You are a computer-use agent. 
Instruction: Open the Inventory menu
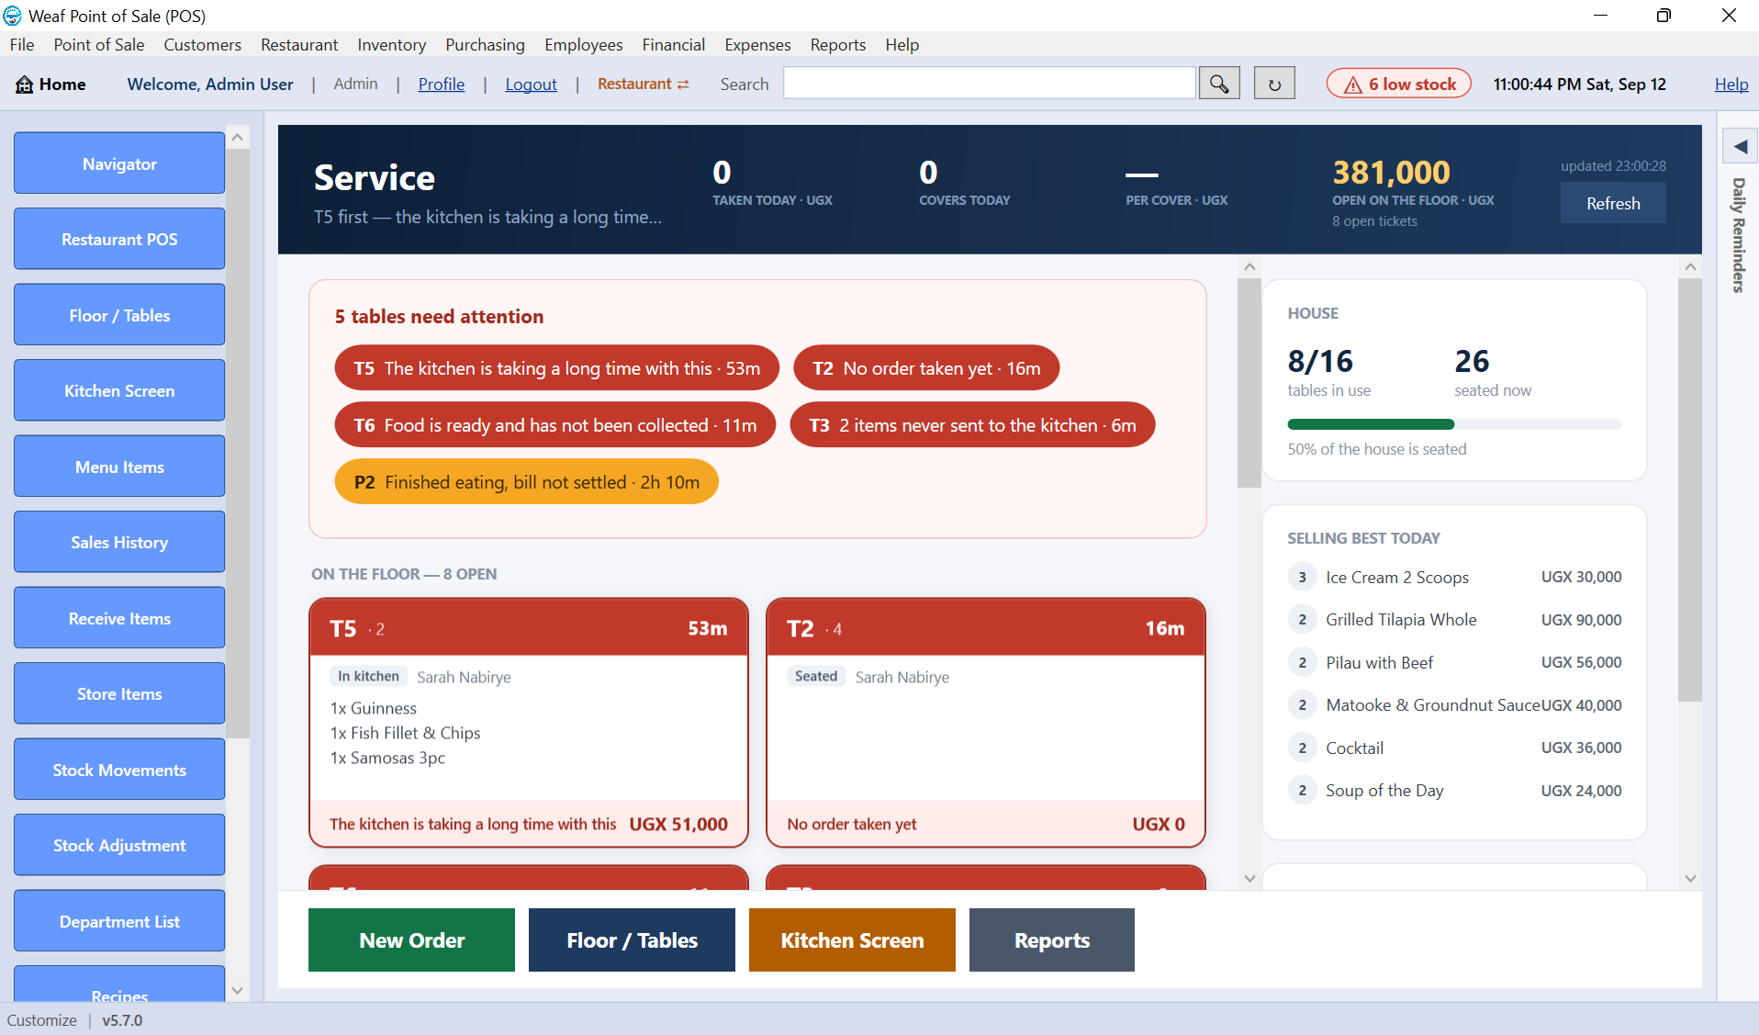pyautogui.click(x=391, y=44)
